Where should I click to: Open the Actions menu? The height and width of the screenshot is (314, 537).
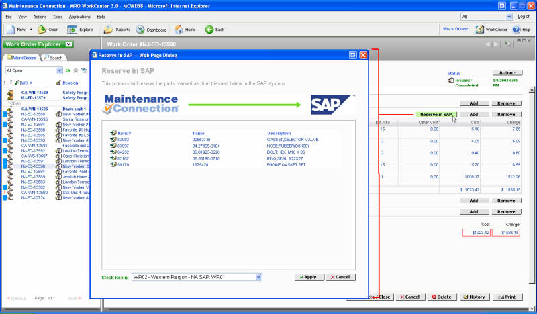pyautogui.click(x=40, y=17)
